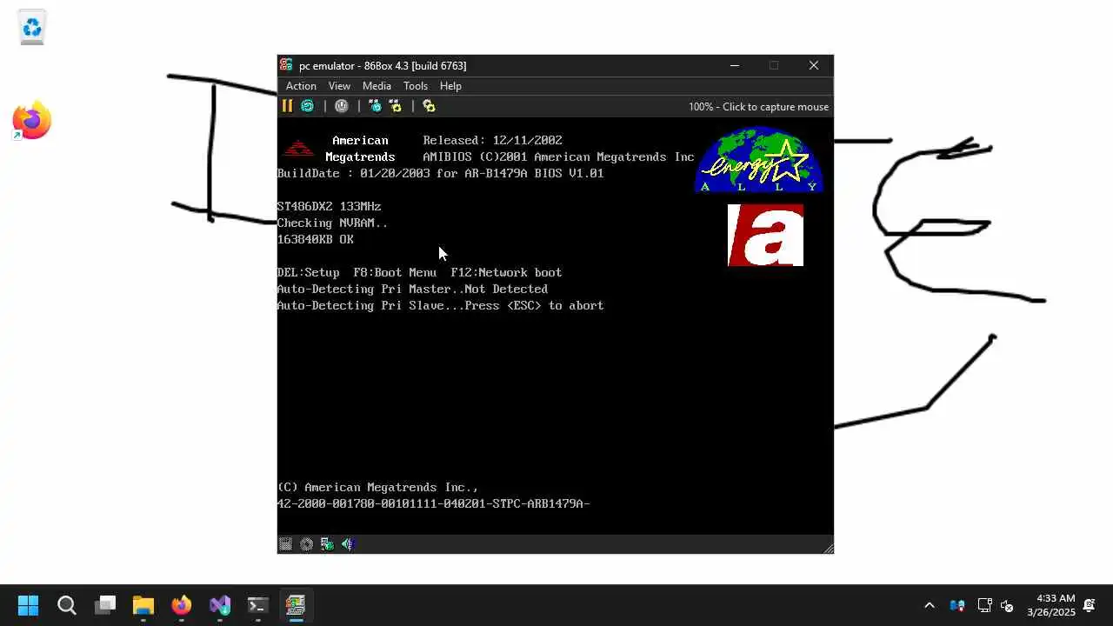The width and height of the screenshot is (1113, 626).
Task: Open the Tools menu
Action: coord(416,86)
